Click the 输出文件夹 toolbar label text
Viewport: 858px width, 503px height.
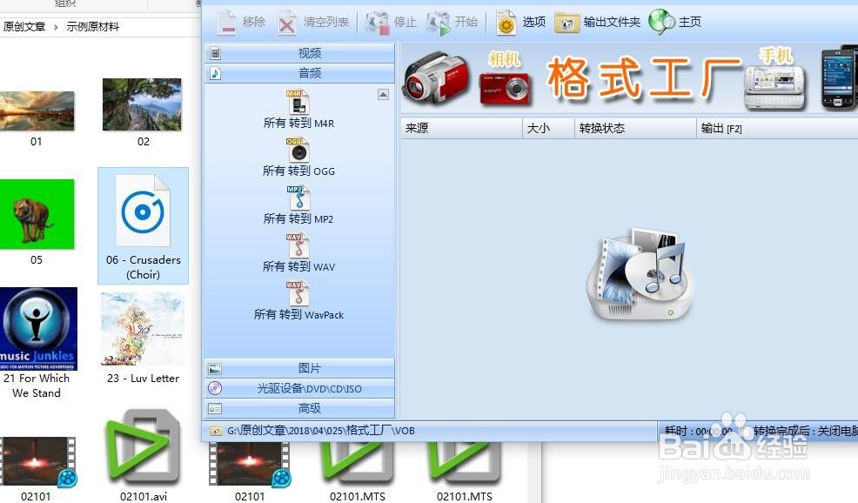point(612,22)
